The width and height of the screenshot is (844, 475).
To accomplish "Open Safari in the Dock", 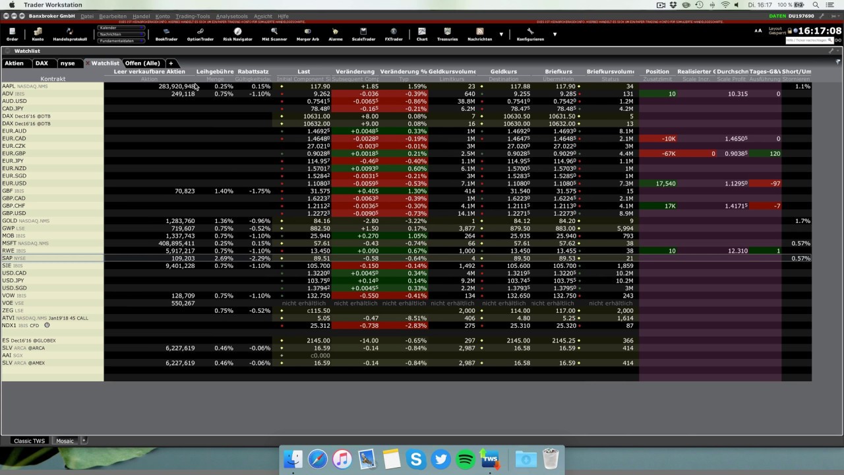I will (x=317, y=459).
